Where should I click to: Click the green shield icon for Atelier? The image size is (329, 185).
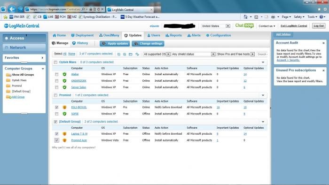pyautogui.click(x=64, y=74)
